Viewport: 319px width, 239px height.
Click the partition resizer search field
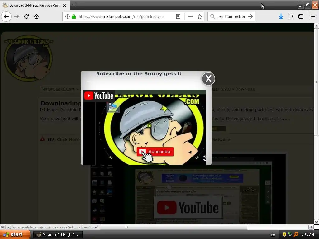pos(231,16)
